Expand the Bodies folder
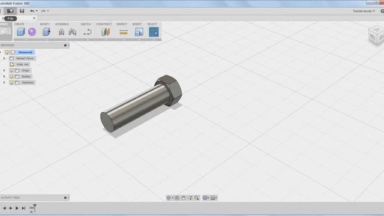Viewport: 384px width, 216px height. 4,76
